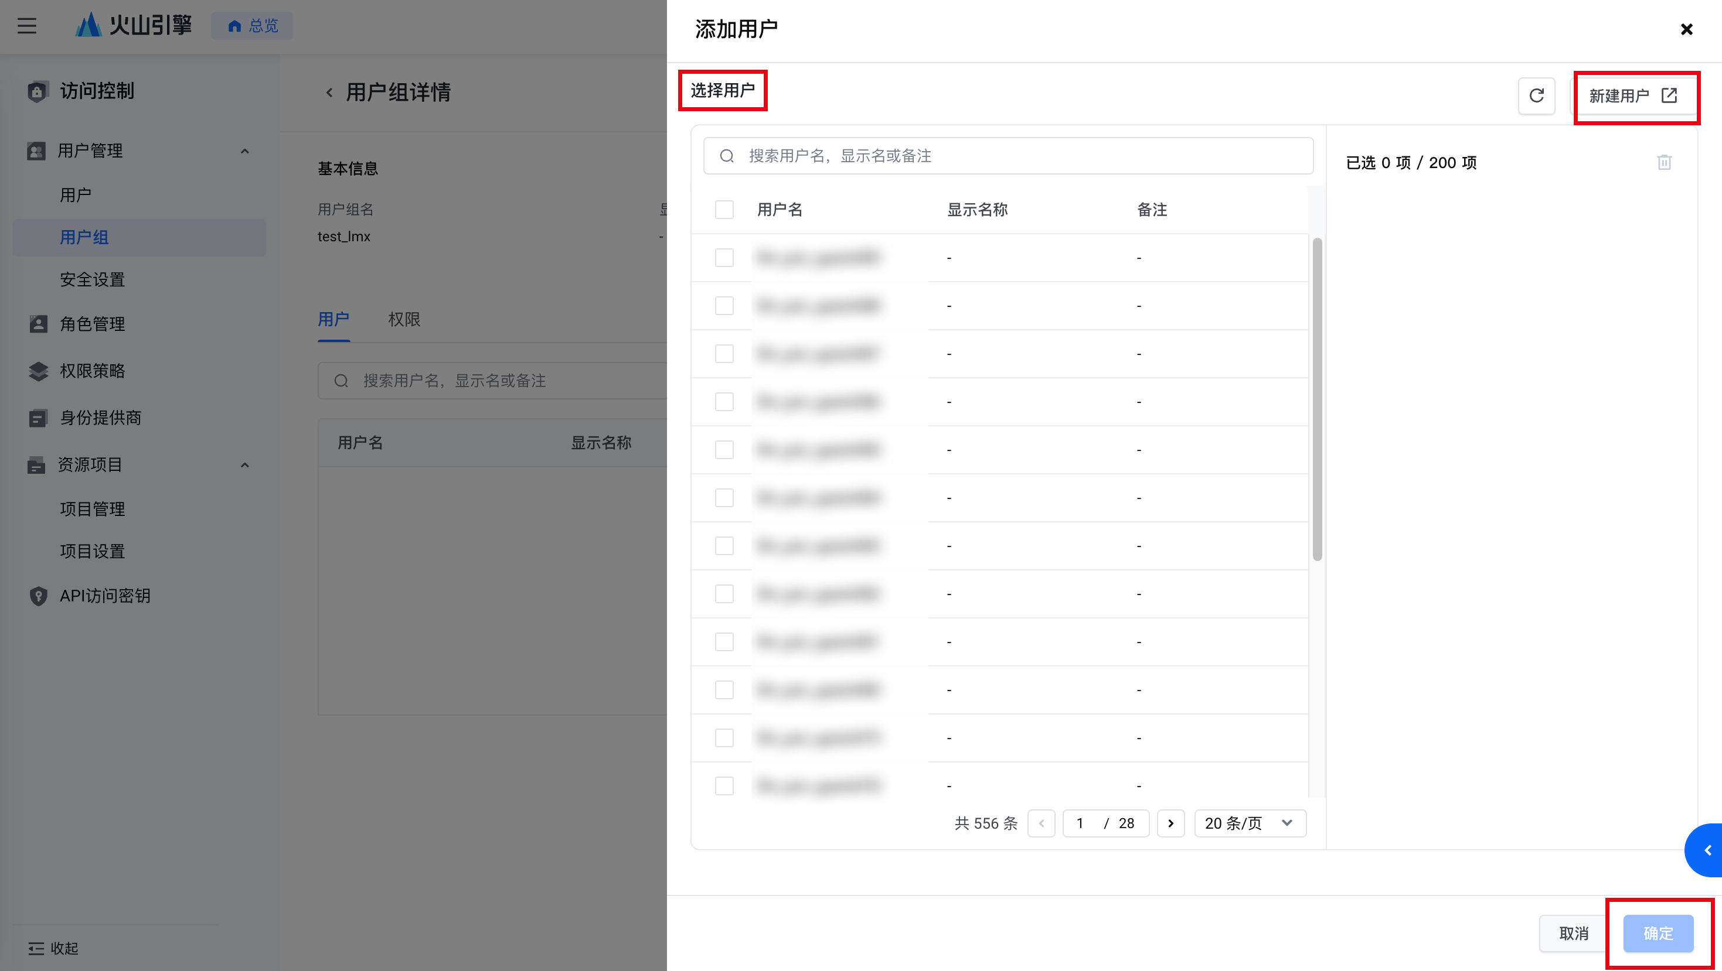Go back using the arrow beside 用户组详情
1722x971 pixels.
(x=329, y=92)
